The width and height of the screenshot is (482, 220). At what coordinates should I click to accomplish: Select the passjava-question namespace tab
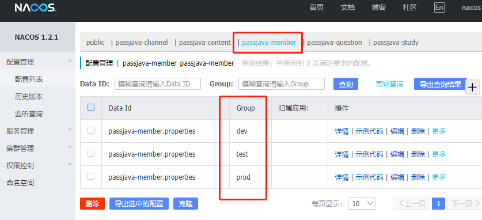coord(335,43)
